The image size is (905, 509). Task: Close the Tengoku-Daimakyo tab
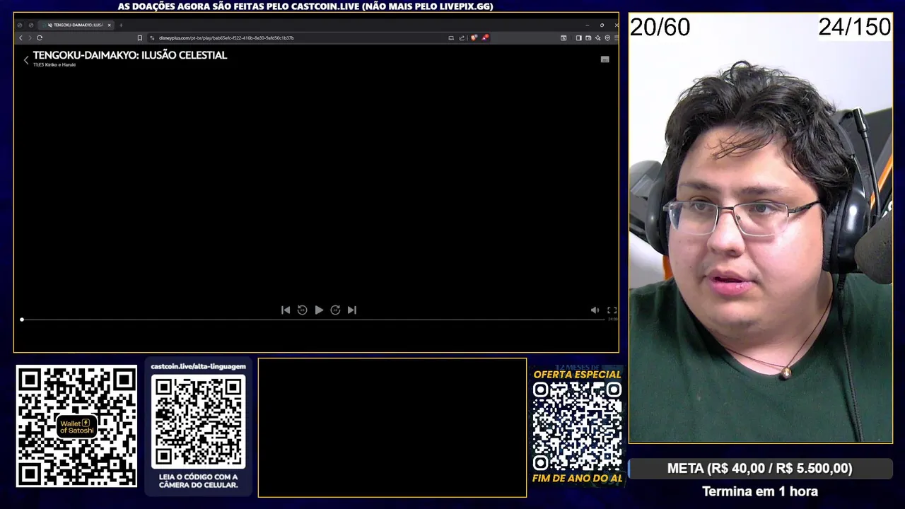point(109,25)
